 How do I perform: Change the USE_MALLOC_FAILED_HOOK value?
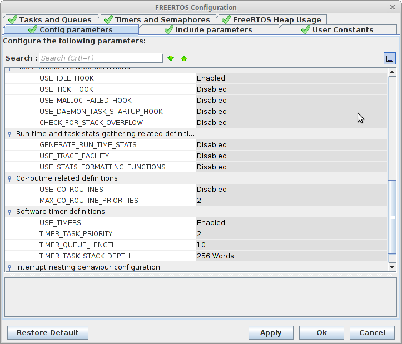291,100
